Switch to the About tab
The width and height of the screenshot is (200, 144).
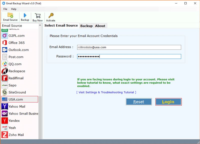click(x=100, y=26)
